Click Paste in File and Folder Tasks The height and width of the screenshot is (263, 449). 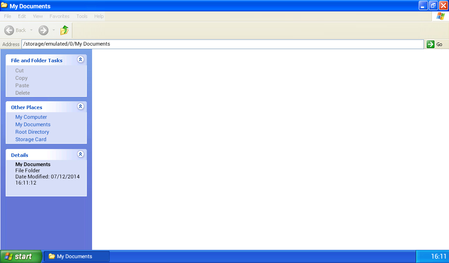pos(22,85)
